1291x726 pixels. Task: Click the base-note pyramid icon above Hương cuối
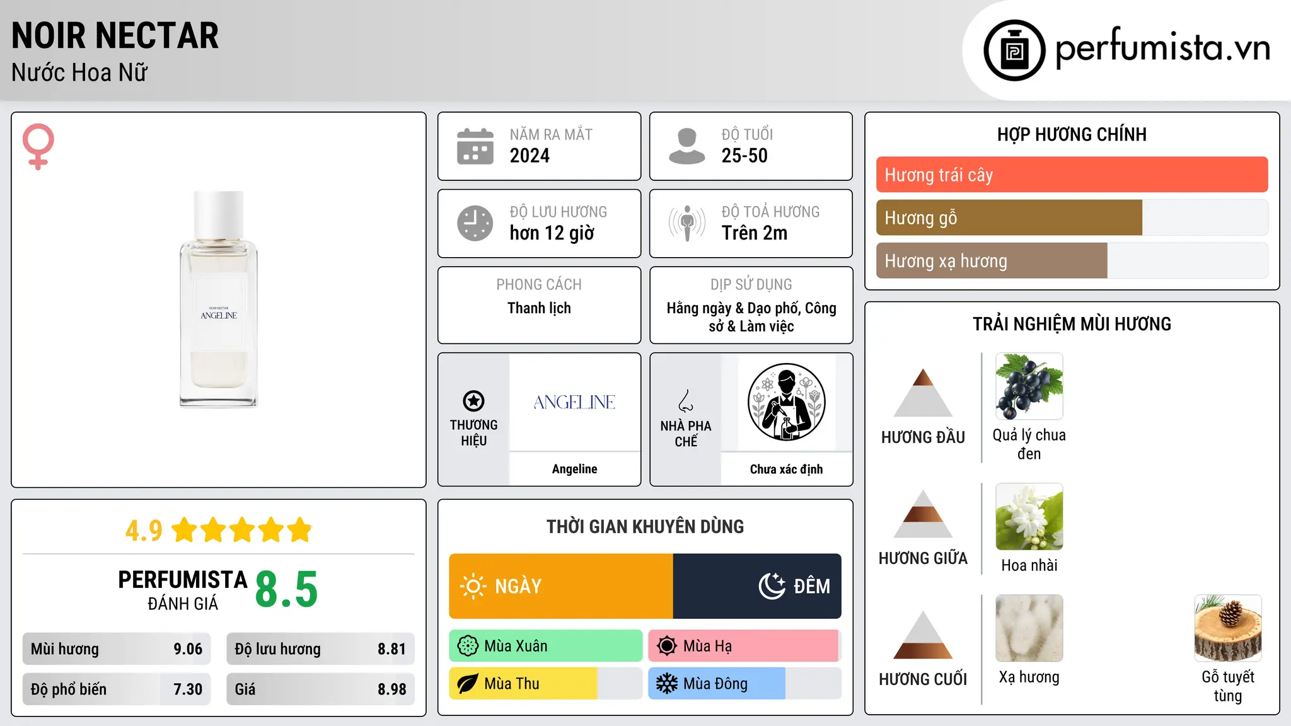click(923, 635)
